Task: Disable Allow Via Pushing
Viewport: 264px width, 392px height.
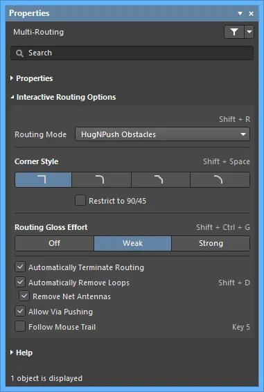Action: pos(20,311)
